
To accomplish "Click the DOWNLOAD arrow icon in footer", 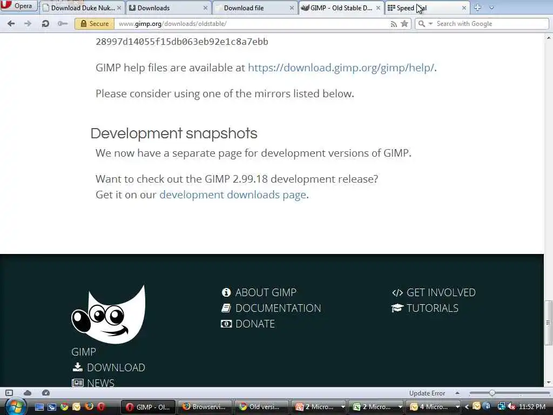I will pyautogui.click(x=78, y=367).
